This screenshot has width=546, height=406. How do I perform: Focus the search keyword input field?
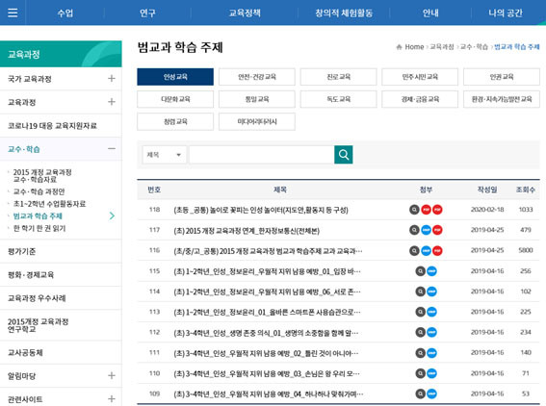point(262,155)
